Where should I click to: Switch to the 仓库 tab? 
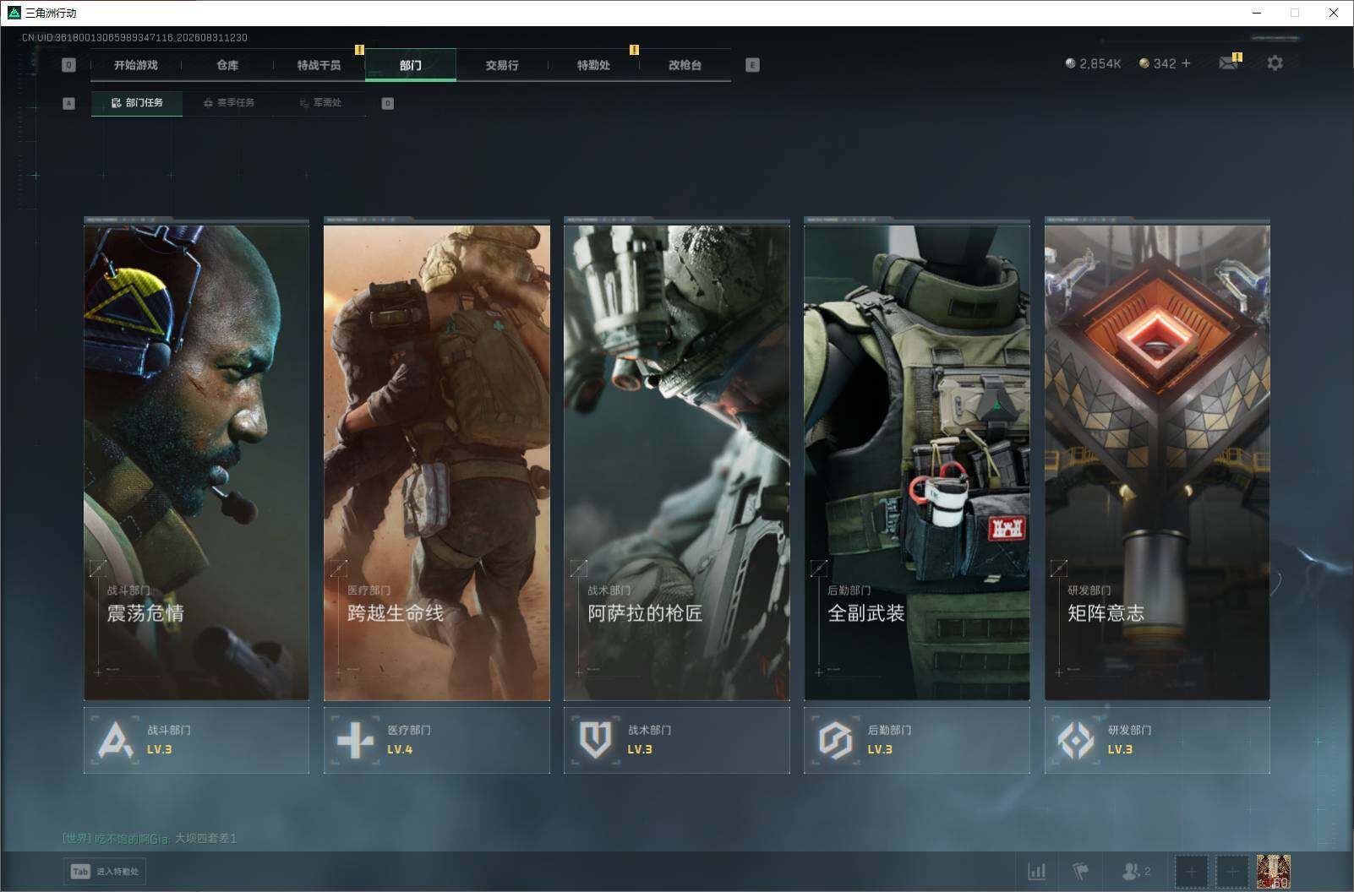pos(227,65)
